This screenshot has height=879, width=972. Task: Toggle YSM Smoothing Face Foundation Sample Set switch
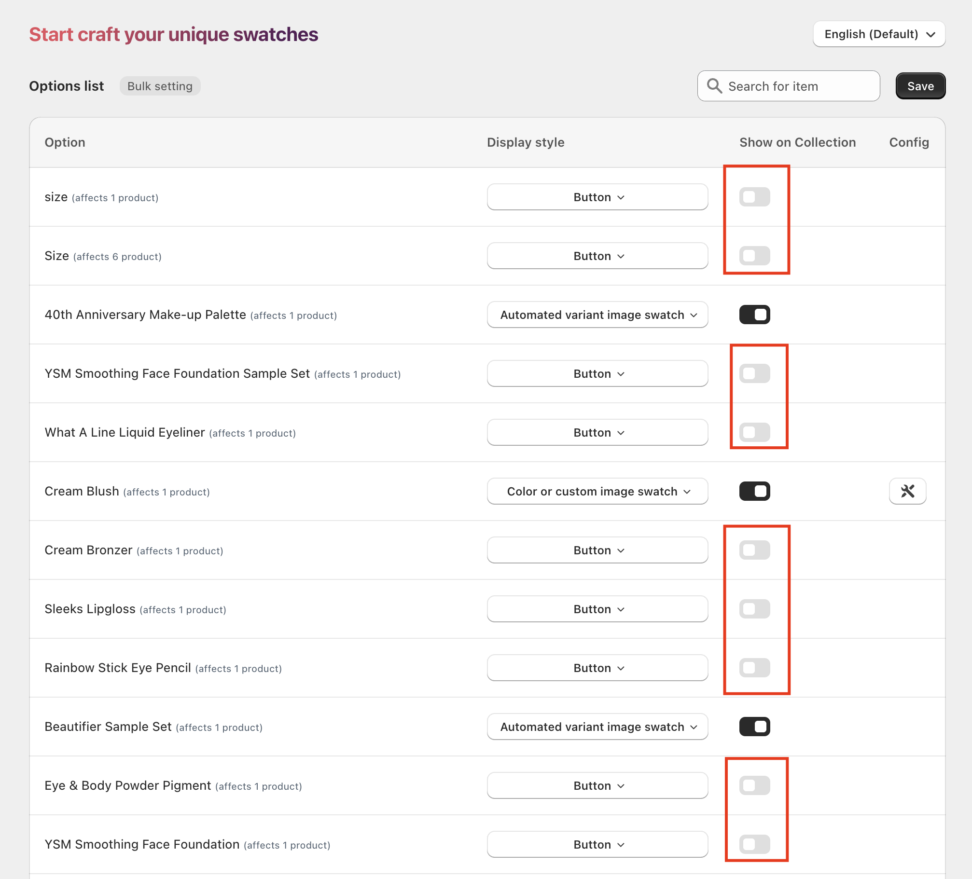pos(754,373)
